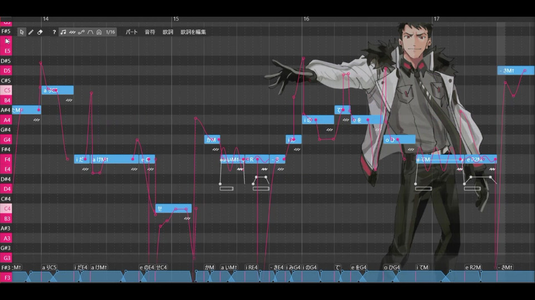Click phoneme label 'o ひG4' in bottom lane
The image size is (535, 300).
(392, 267)
